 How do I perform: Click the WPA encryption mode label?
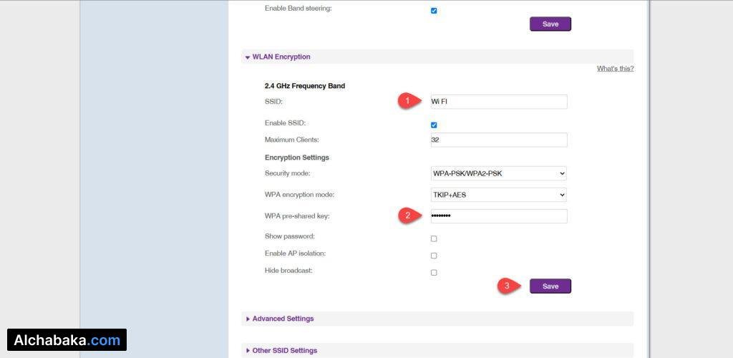point(299,195)
